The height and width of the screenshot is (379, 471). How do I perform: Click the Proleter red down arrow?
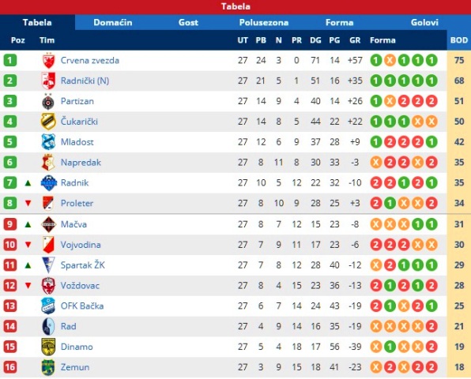28,203
